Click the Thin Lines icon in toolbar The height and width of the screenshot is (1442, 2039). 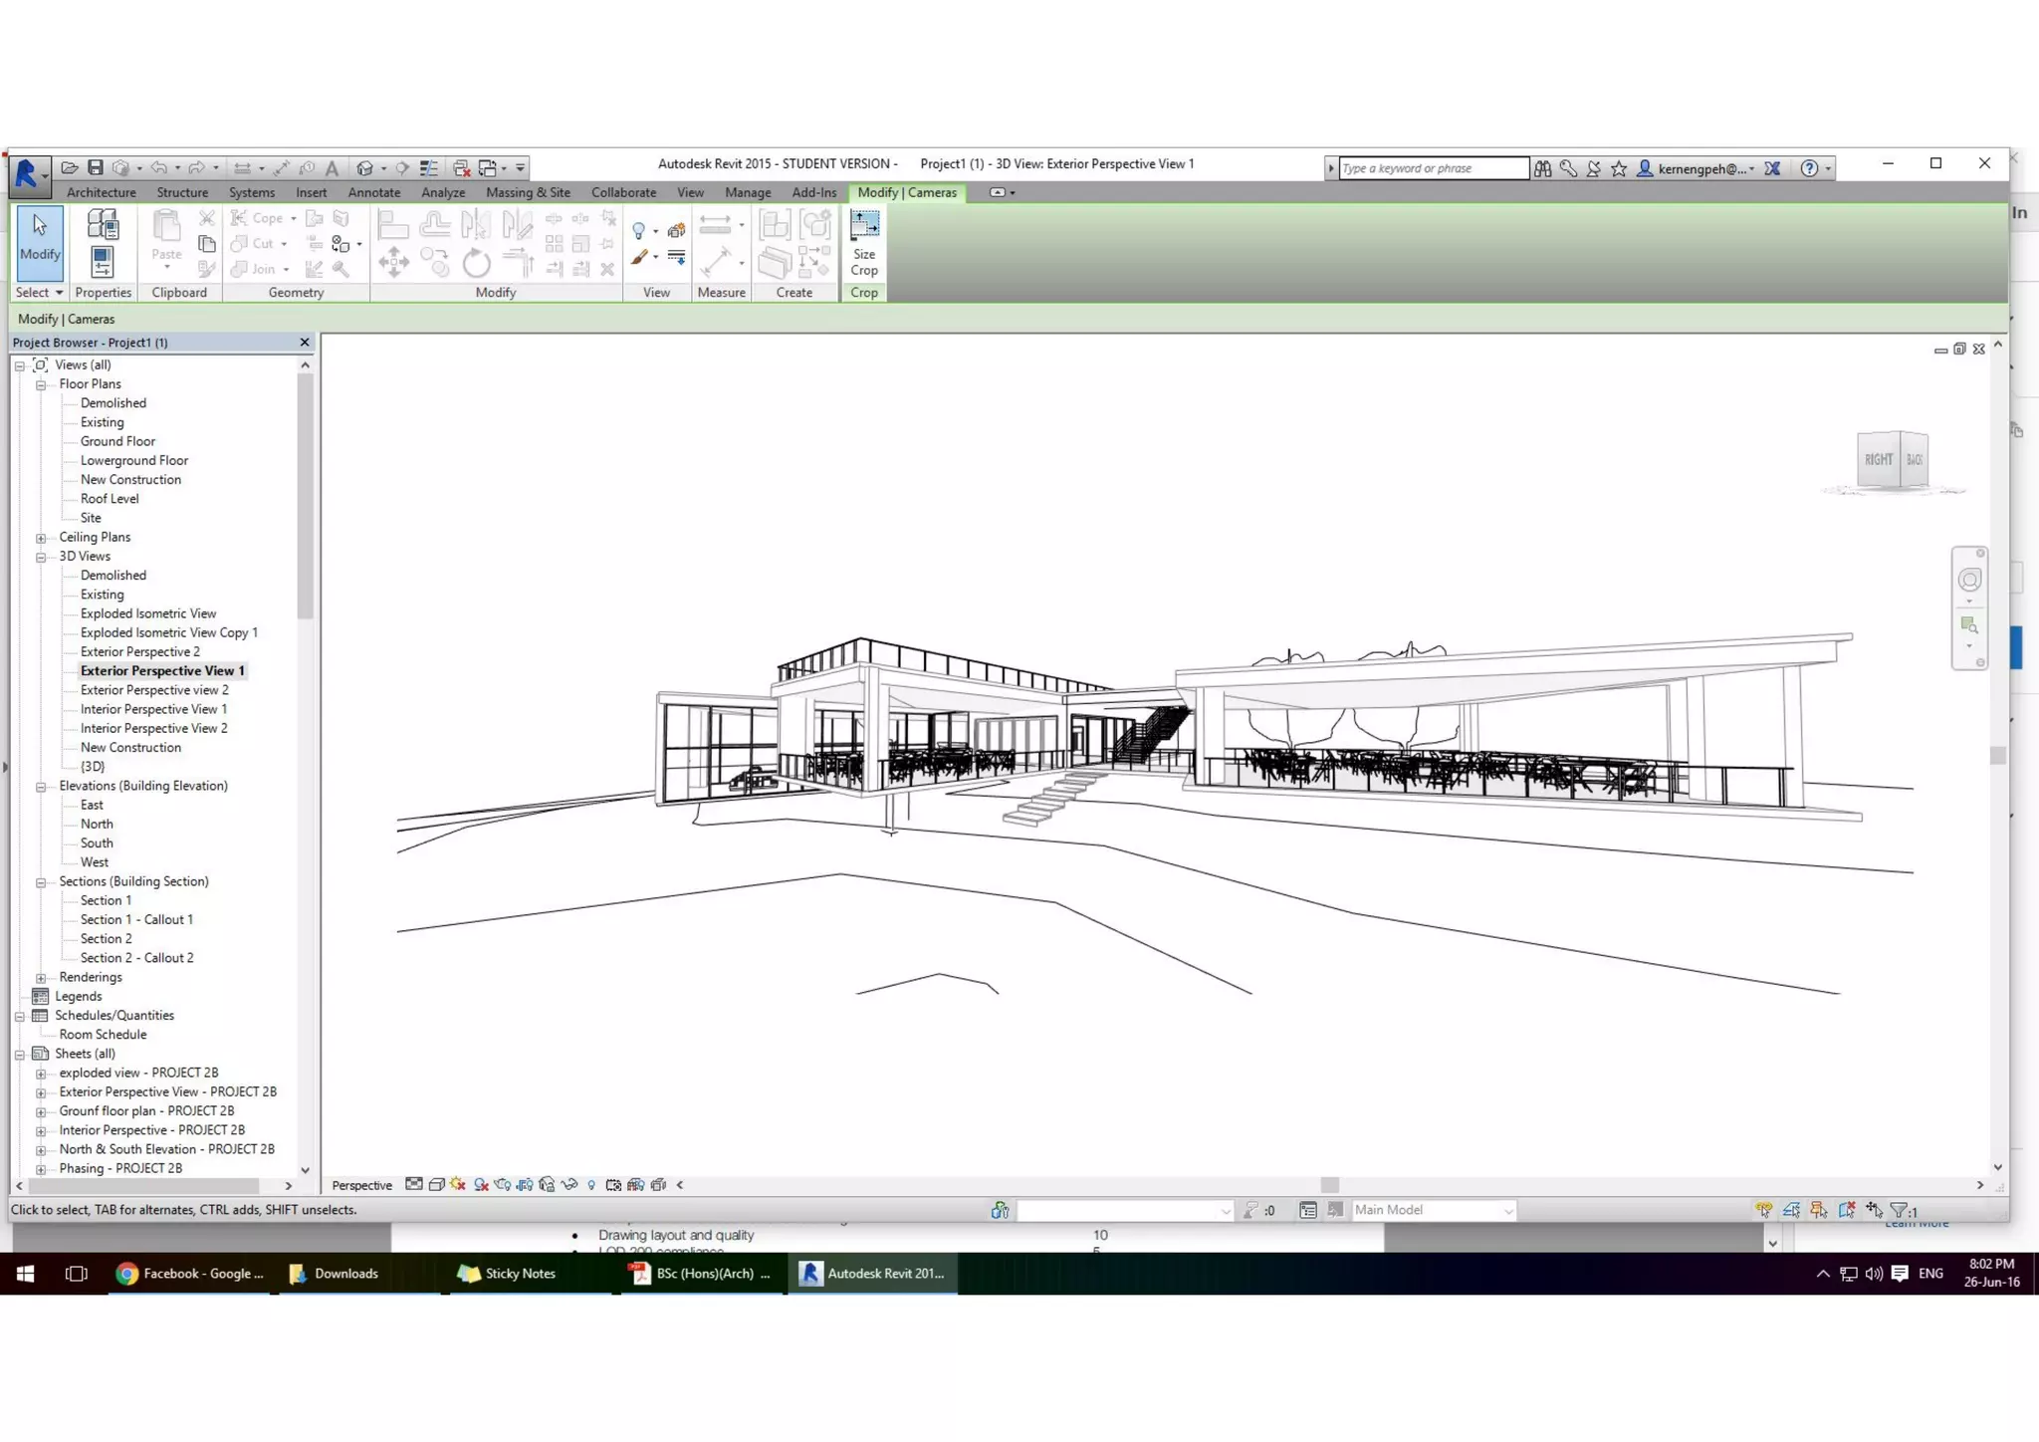429,167
